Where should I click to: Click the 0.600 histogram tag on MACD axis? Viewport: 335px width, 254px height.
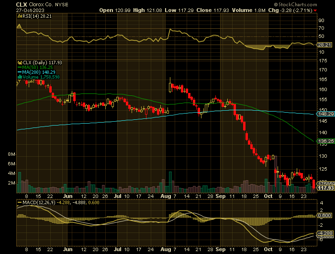click(324, 216)
